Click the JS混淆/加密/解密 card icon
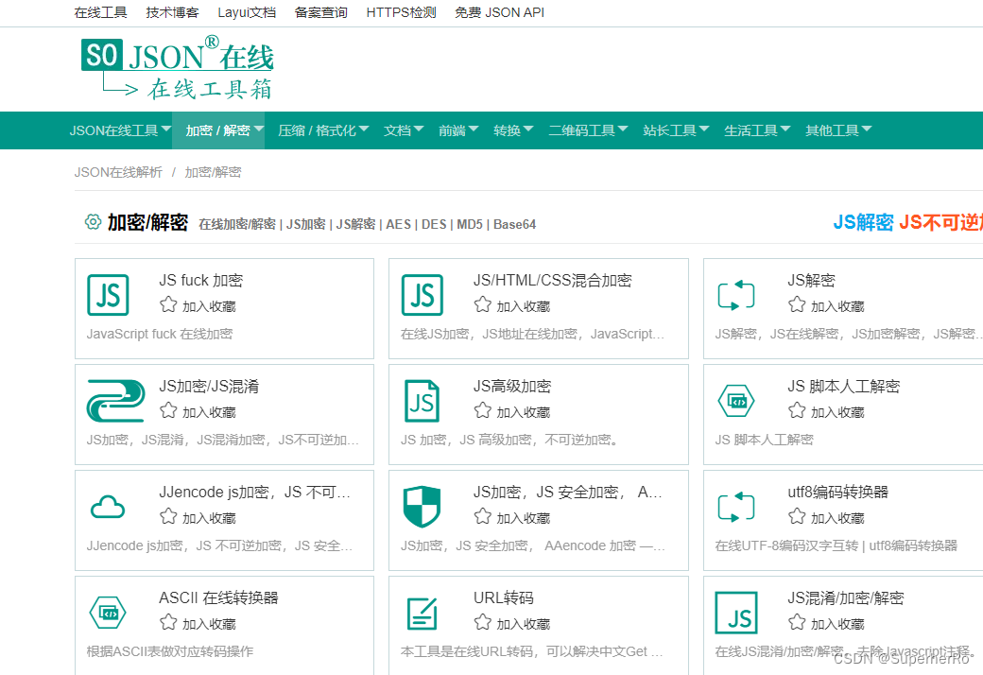The height and width of the screenshot is (675, 983). pos(736,613)
